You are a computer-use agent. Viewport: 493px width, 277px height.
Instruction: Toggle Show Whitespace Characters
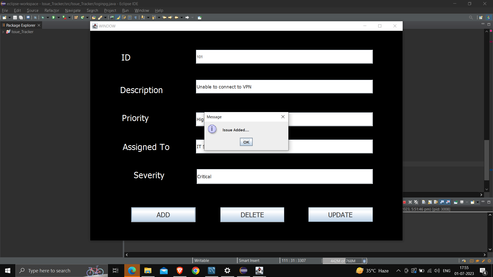pos(135,17)
